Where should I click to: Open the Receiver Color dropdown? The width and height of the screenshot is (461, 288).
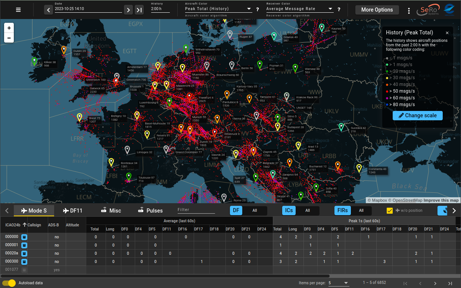(x=300, y=9)
